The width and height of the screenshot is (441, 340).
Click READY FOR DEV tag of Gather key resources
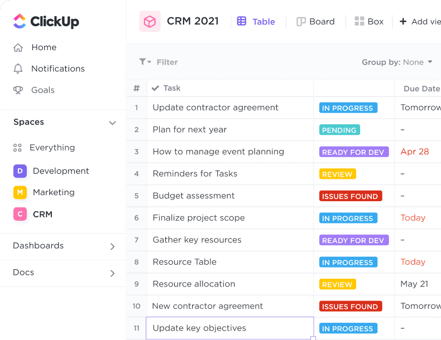(354, 240)
